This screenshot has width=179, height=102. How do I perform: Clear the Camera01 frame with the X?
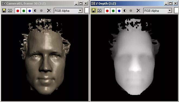click(49, 11)
